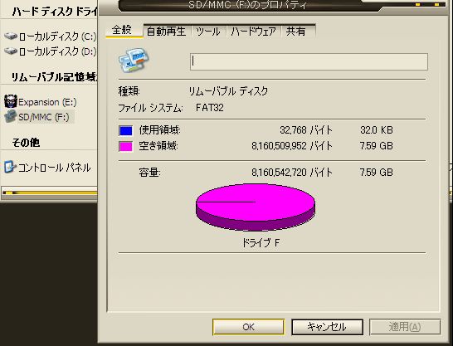Click the Local Disk (C:) drive icon

[11, 37]
